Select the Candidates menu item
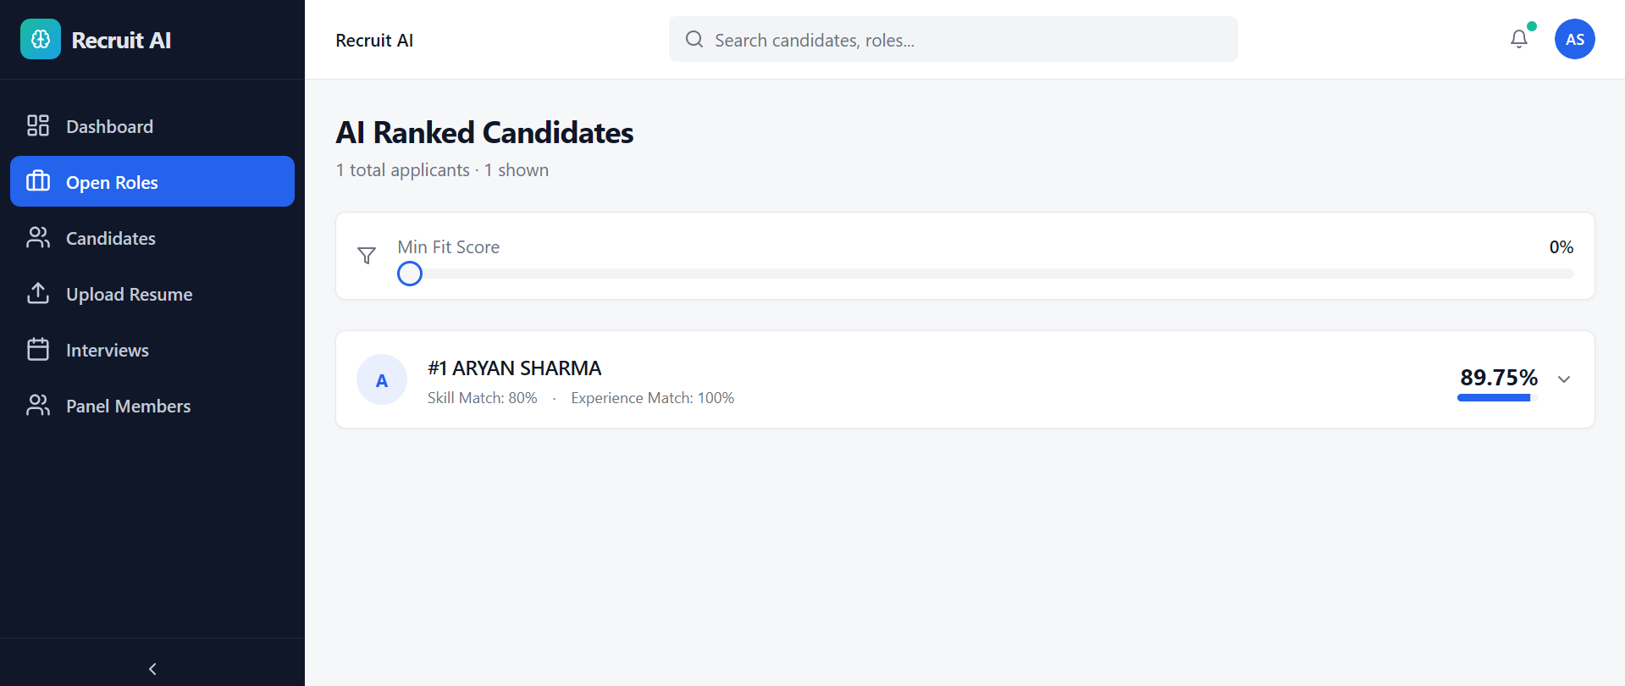The image size is (1625, 686). tap(111, 238)
